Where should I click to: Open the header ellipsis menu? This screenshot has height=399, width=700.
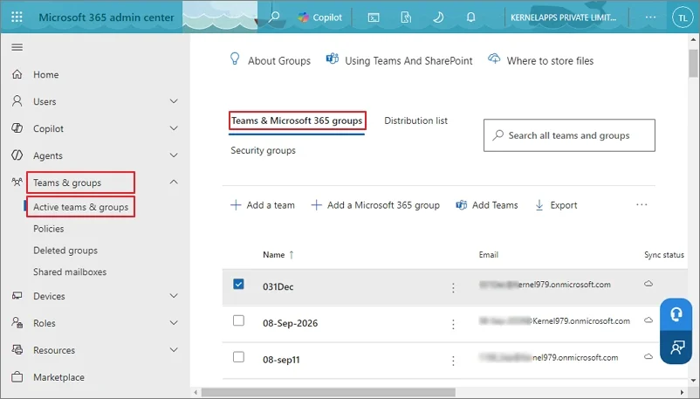pos(650,17)
